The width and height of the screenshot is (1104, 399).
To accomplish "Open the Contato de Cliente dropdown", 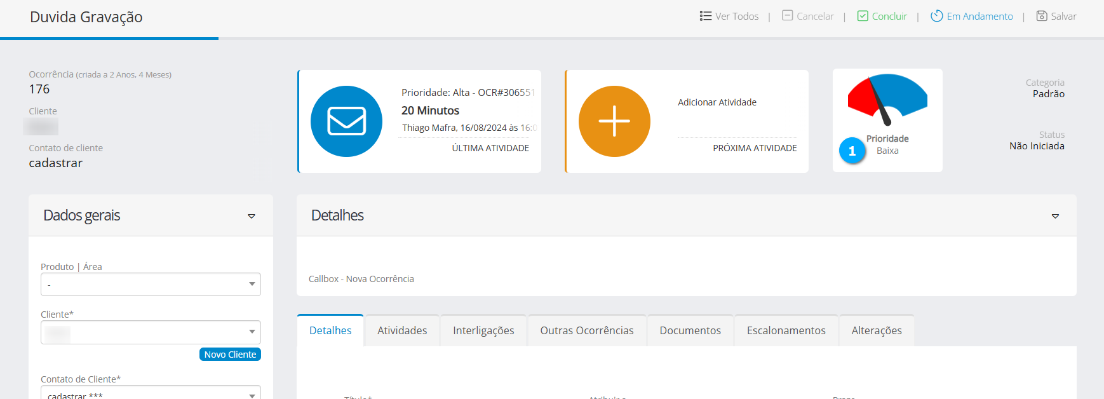I will tap(151, 394).
